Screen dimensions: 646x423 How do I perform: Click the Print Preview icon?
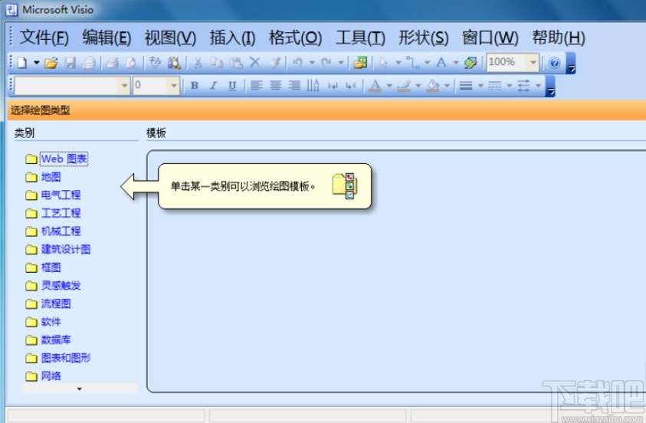132,63
